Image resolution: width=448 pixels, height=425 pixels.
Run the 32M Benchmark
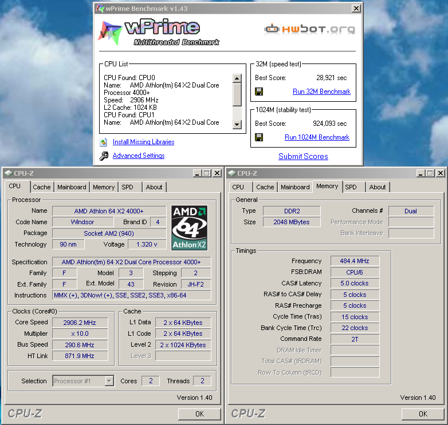321,92
